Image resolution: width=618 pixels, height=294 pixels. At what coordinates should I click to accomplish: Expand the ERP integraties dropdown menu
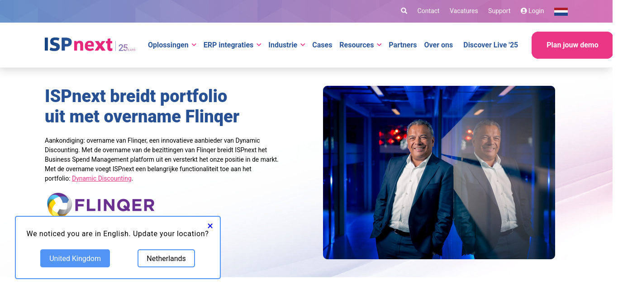tap(233, 45)
